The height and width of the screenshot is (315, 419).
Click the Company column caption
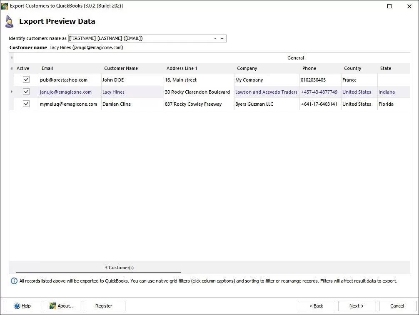click(x=247, y=68)
